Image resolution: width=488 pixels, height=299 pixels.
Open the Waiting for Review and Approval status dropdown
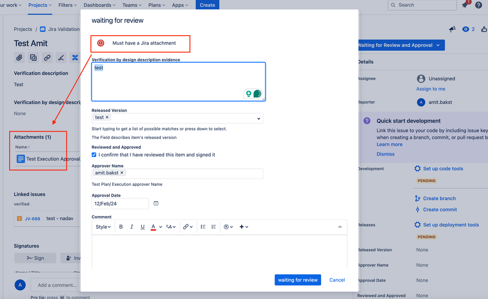(402, 45)
